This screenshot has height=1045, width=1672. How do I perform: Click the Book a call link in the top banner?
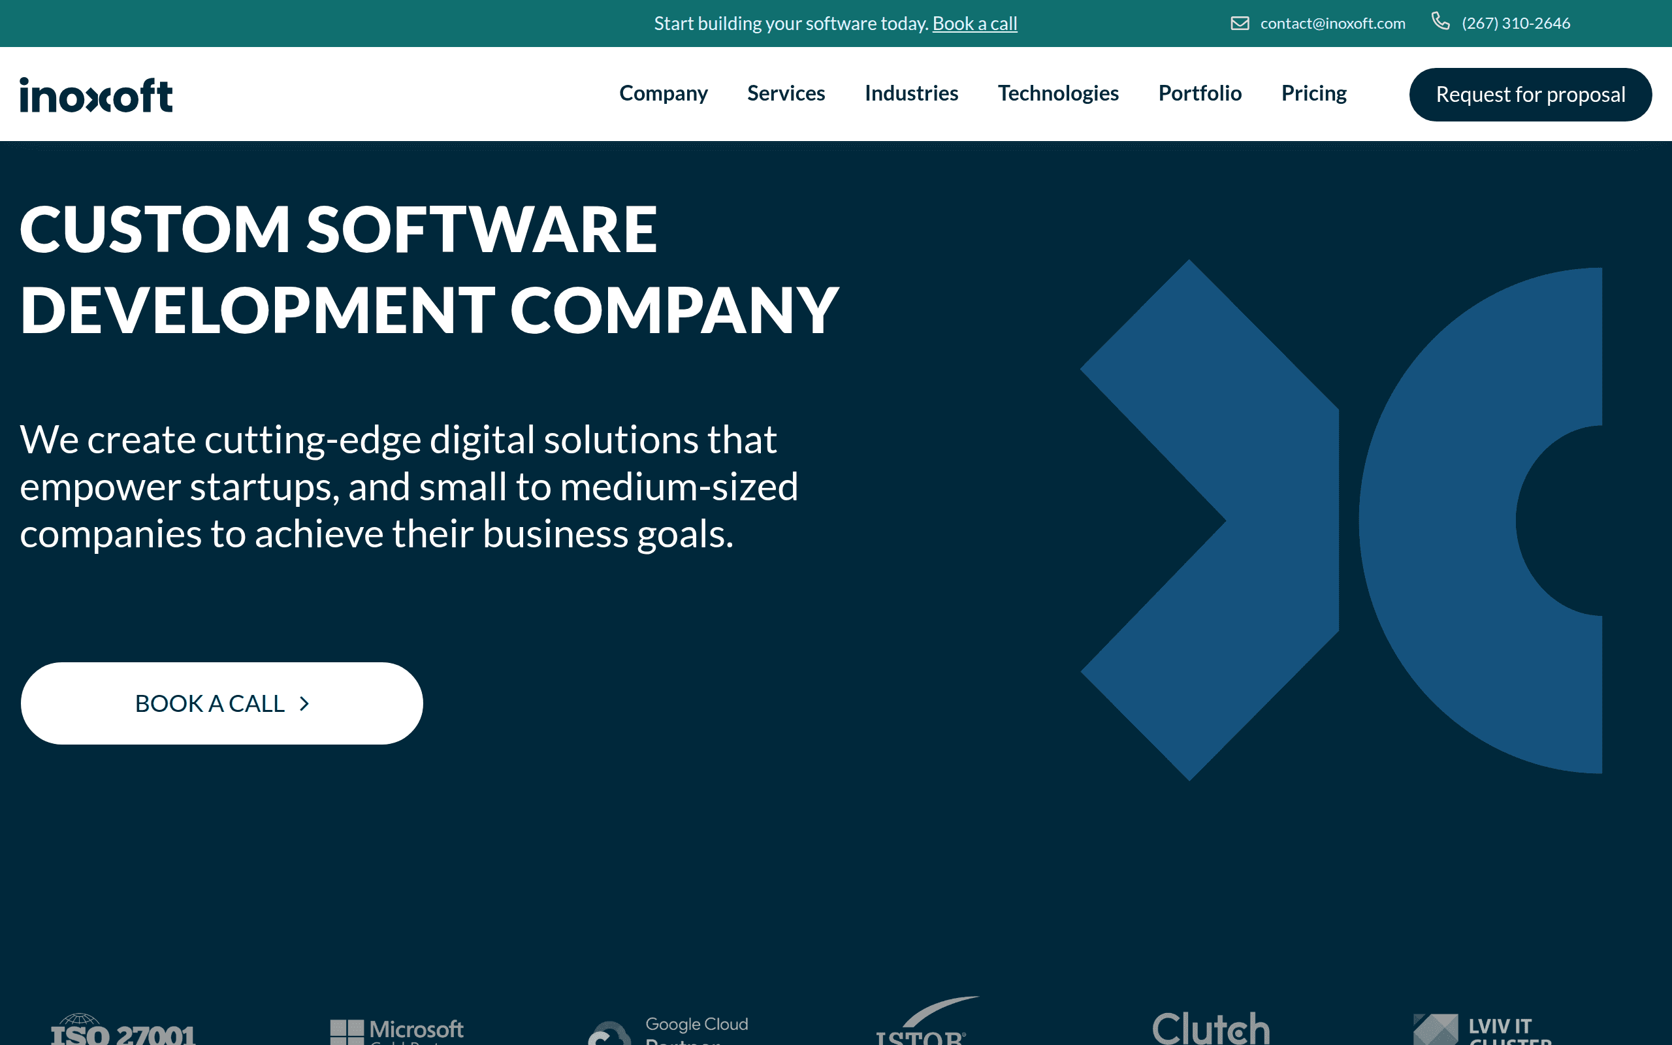(x=974, y=23)
